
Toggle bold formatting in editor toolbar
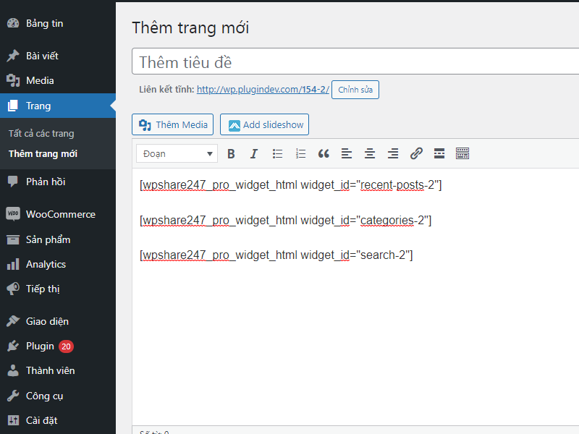tap(231, 153)
